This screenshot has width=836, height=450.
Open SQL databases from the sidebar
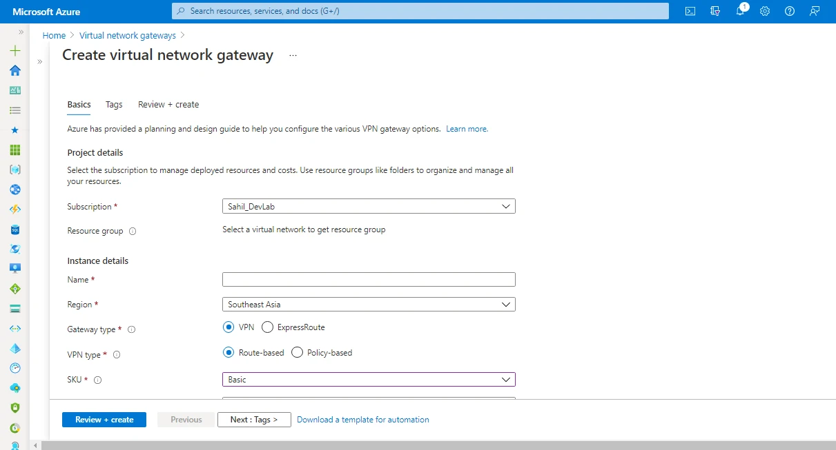(x=14, y=229)
